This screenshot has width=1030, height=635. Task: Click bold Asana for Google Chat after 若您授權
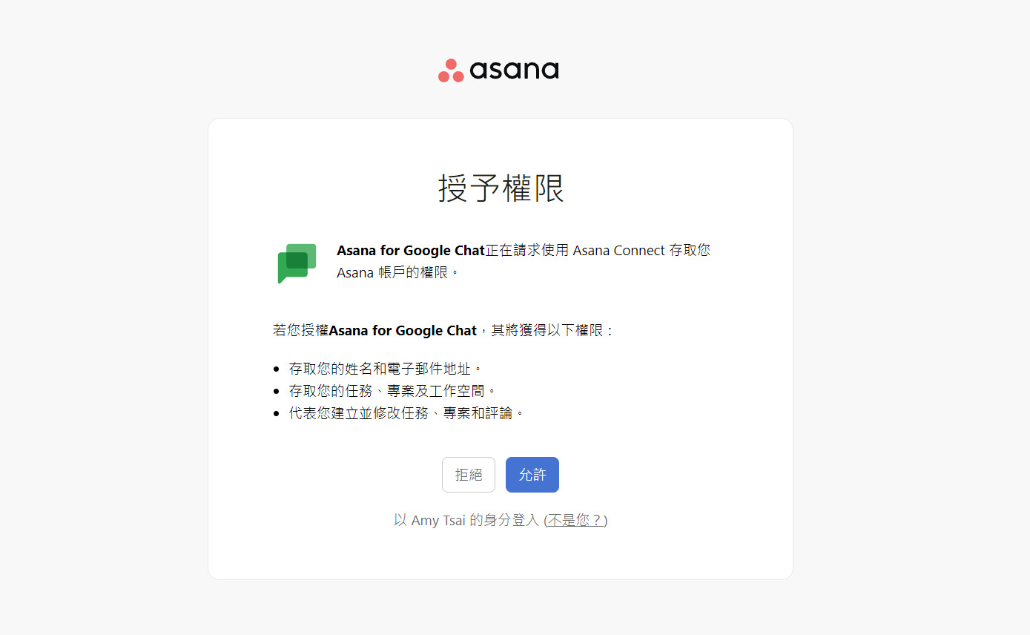click(403, 331)
